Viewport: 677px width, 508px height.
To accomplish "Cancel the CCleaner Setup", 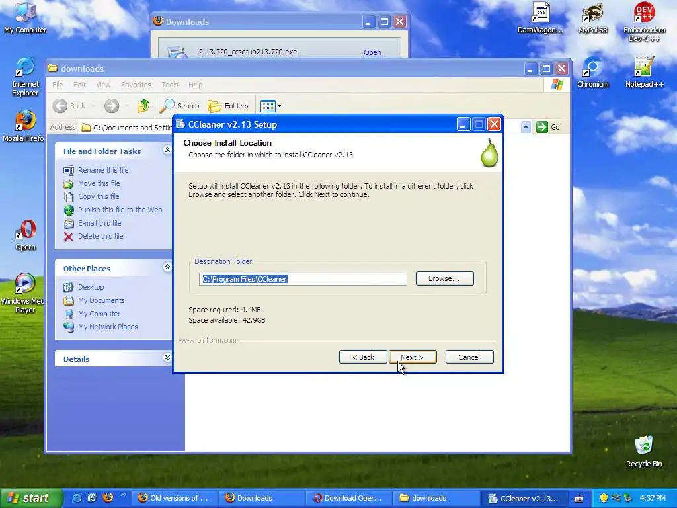I will pyautogui.click(x=469, y=357).
